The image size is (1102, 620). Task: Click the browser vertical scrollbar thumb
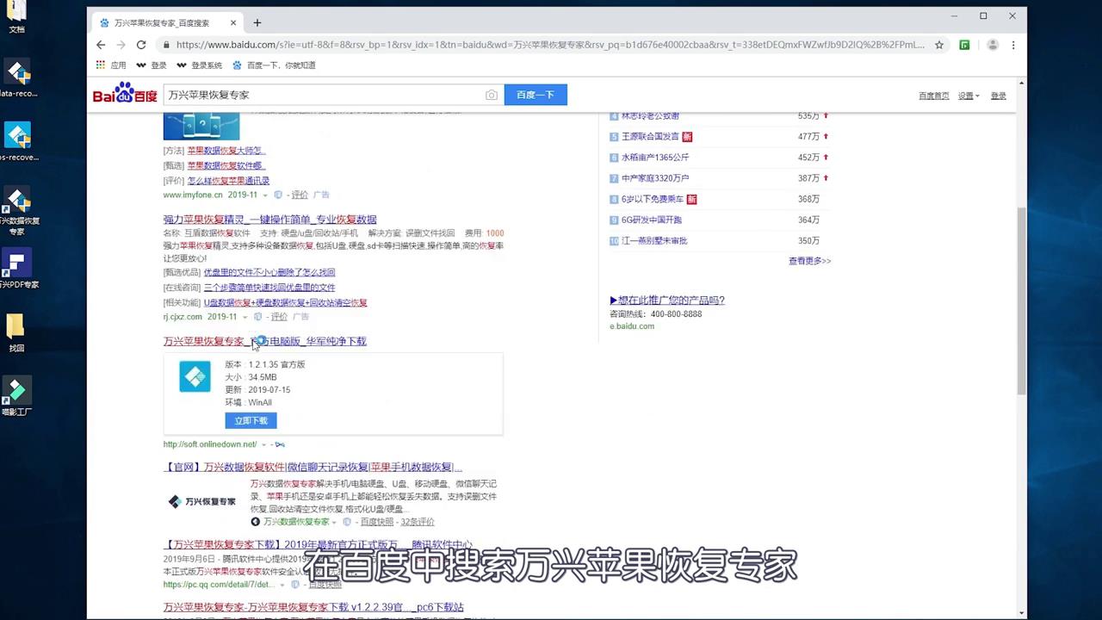(x=1022, y=301)
